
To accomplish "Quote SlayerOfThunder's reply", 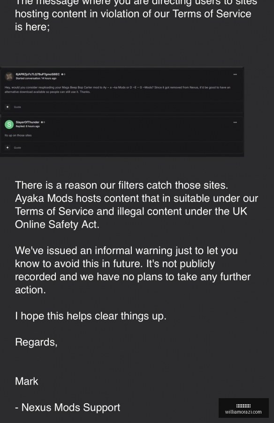I will 17,147.
